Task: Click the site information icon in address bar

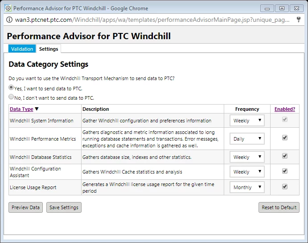Action: [x=9, y=20]
